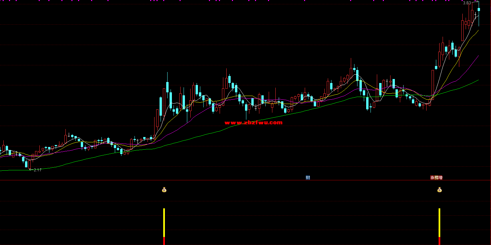
Task: Click the arrow next to the 3.83 high label
Action: [x=476, y=2]
